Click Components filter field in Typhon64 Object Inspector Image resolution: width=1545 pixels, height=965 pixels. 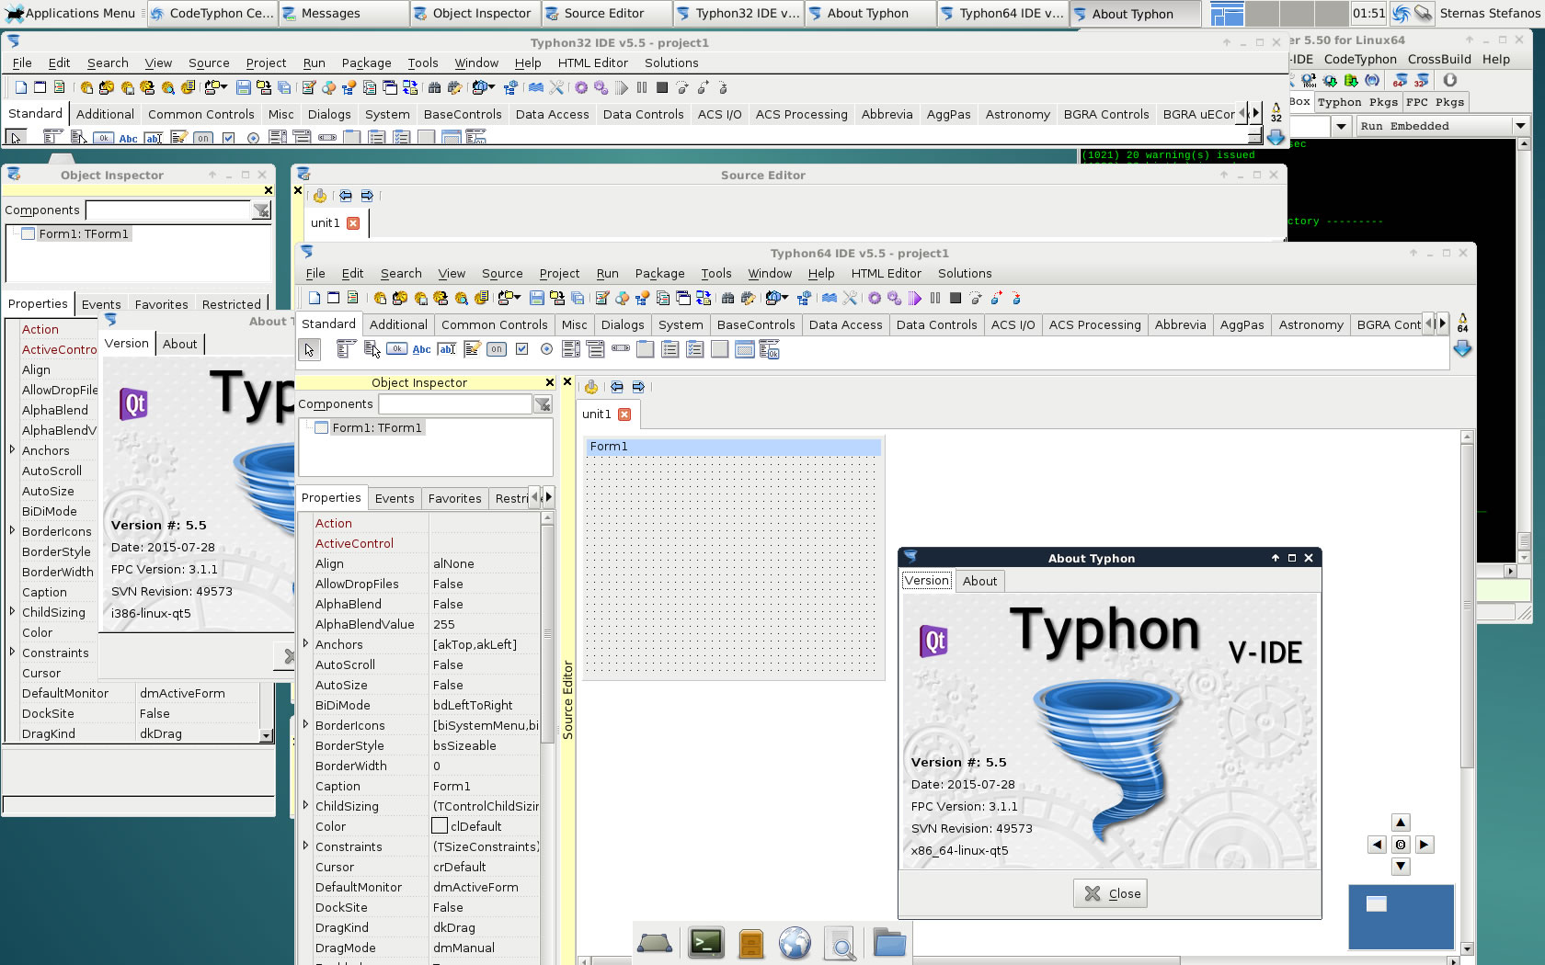coord(455,404)
